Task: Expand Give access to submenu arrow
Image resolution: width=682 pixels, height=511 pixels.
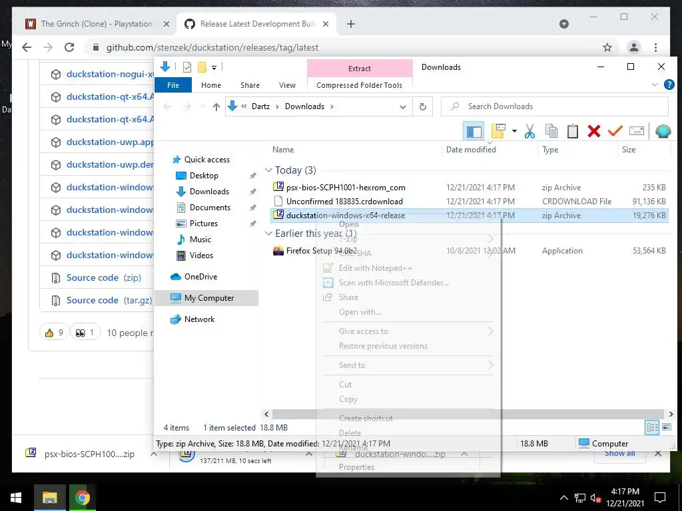Action: point(490,331)
